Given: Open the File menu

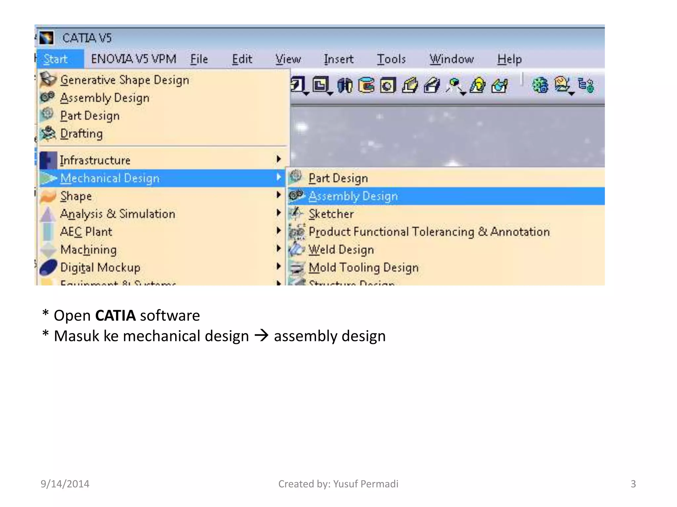Looking at the screenshot, I should 199,59.
